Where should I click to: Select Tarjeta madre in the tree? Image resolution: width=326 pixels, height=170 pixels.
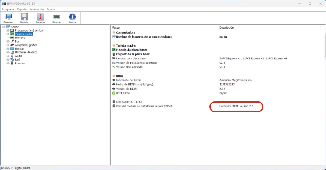[x=24, y=34]
